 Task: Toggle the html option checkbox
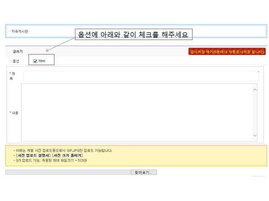pyautogui.click(x=35, y=61)
